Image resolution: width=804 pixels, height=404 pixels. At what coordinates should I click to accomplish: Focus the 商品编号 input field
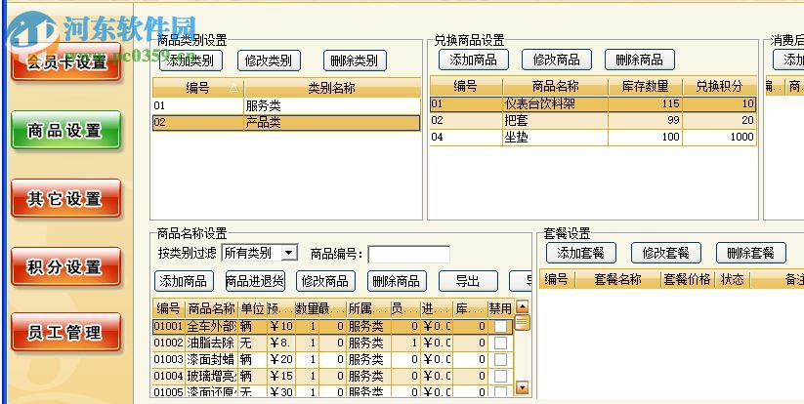click(408, 254)
